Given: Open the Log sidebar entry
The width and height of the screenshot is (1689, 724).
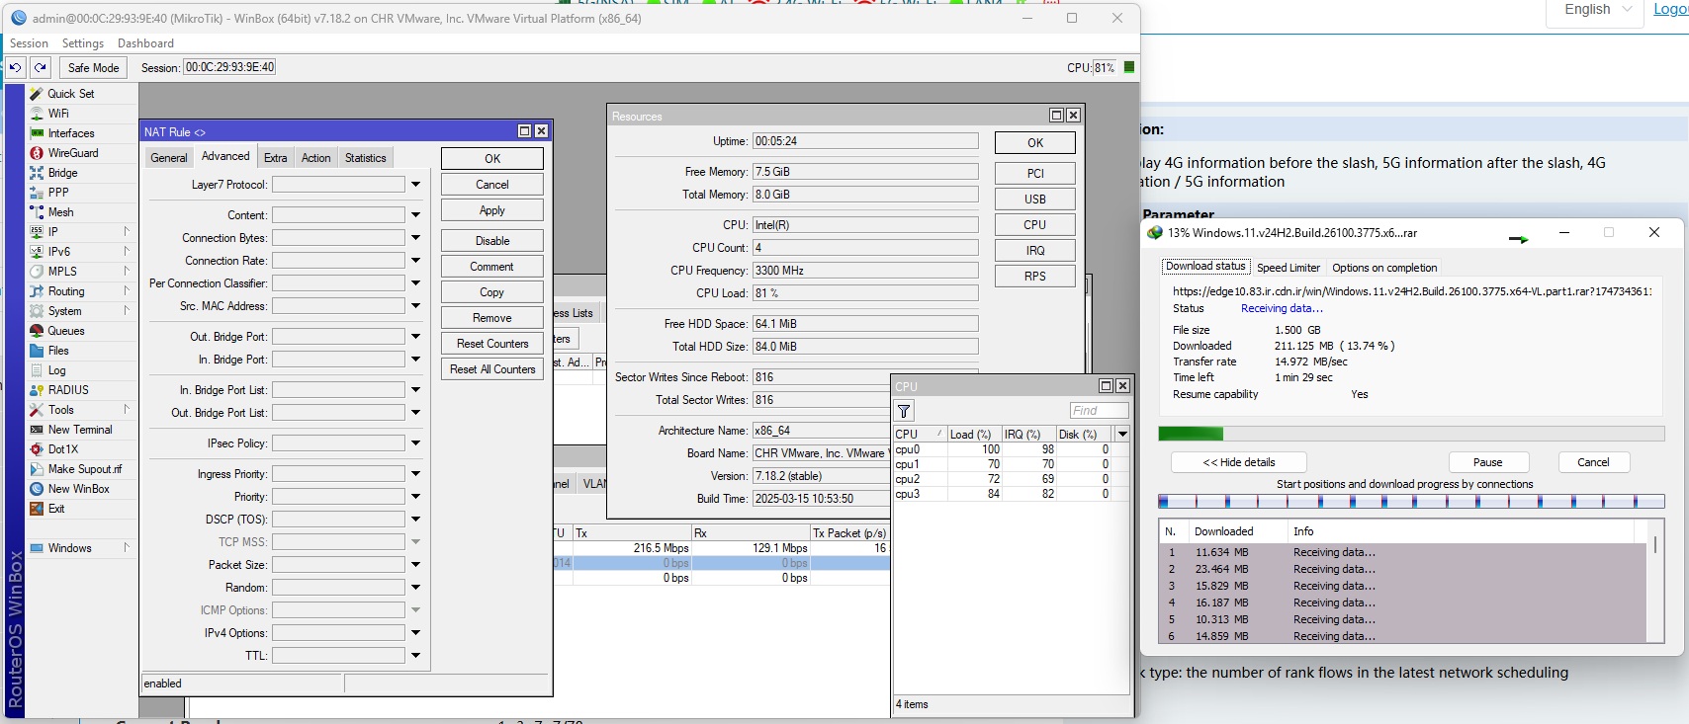Looking at the screenshot, I should [56, 370].
